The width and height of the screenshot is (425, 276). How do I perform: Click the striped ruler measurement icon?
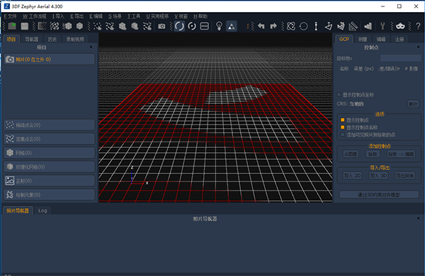[x=353, y=26]
